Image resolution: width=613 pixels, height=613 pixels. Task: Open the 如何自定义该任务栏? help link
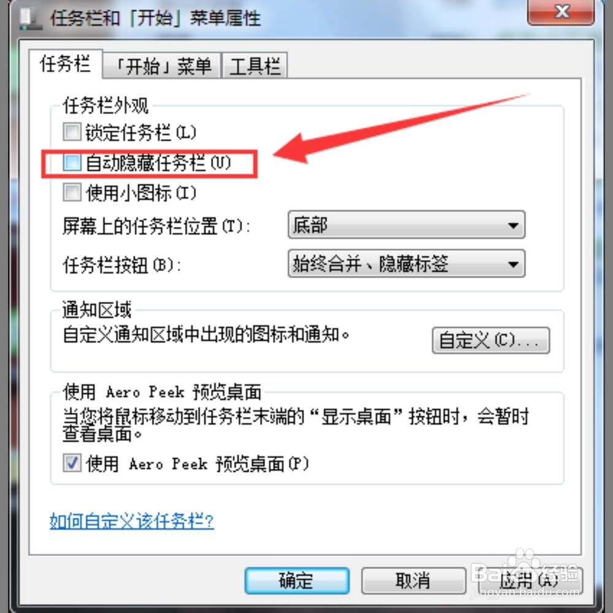pos(132,520)
